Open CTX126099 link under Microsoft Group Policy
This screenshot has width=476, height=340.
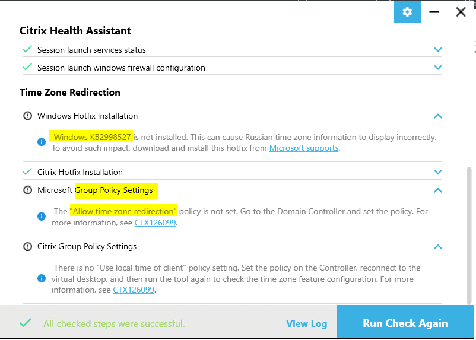[x=156, y=223]
